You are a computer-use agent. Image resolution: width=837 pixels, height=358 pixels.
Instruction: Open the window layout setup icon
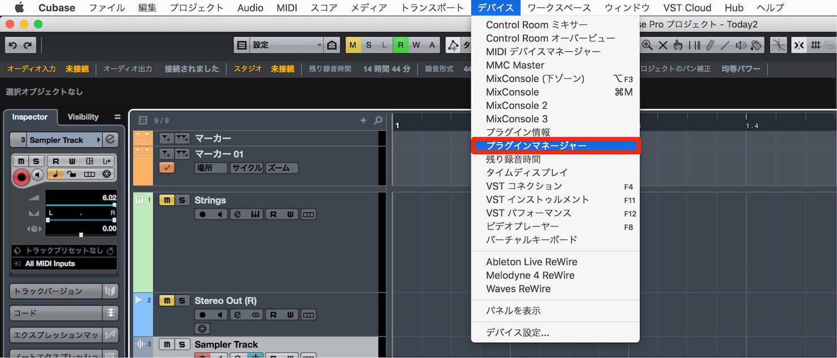[241, 45]
